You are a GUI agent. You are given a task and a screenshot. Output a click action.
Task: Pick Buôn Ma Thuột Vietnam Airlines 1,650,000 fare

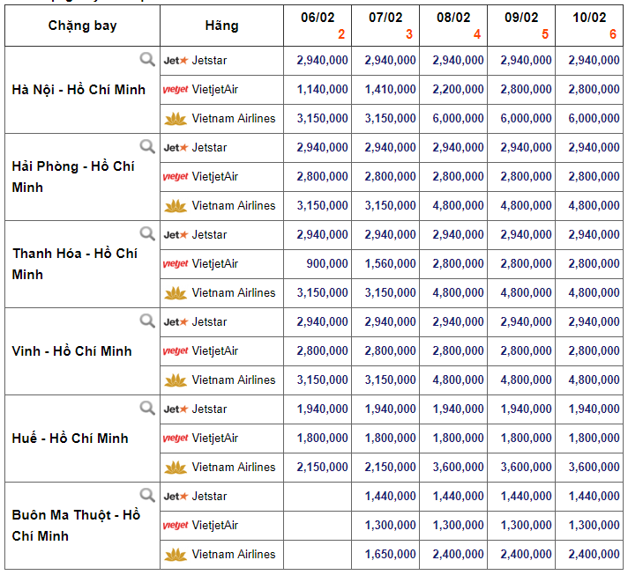pyautogui.click(x=390, y=554)
